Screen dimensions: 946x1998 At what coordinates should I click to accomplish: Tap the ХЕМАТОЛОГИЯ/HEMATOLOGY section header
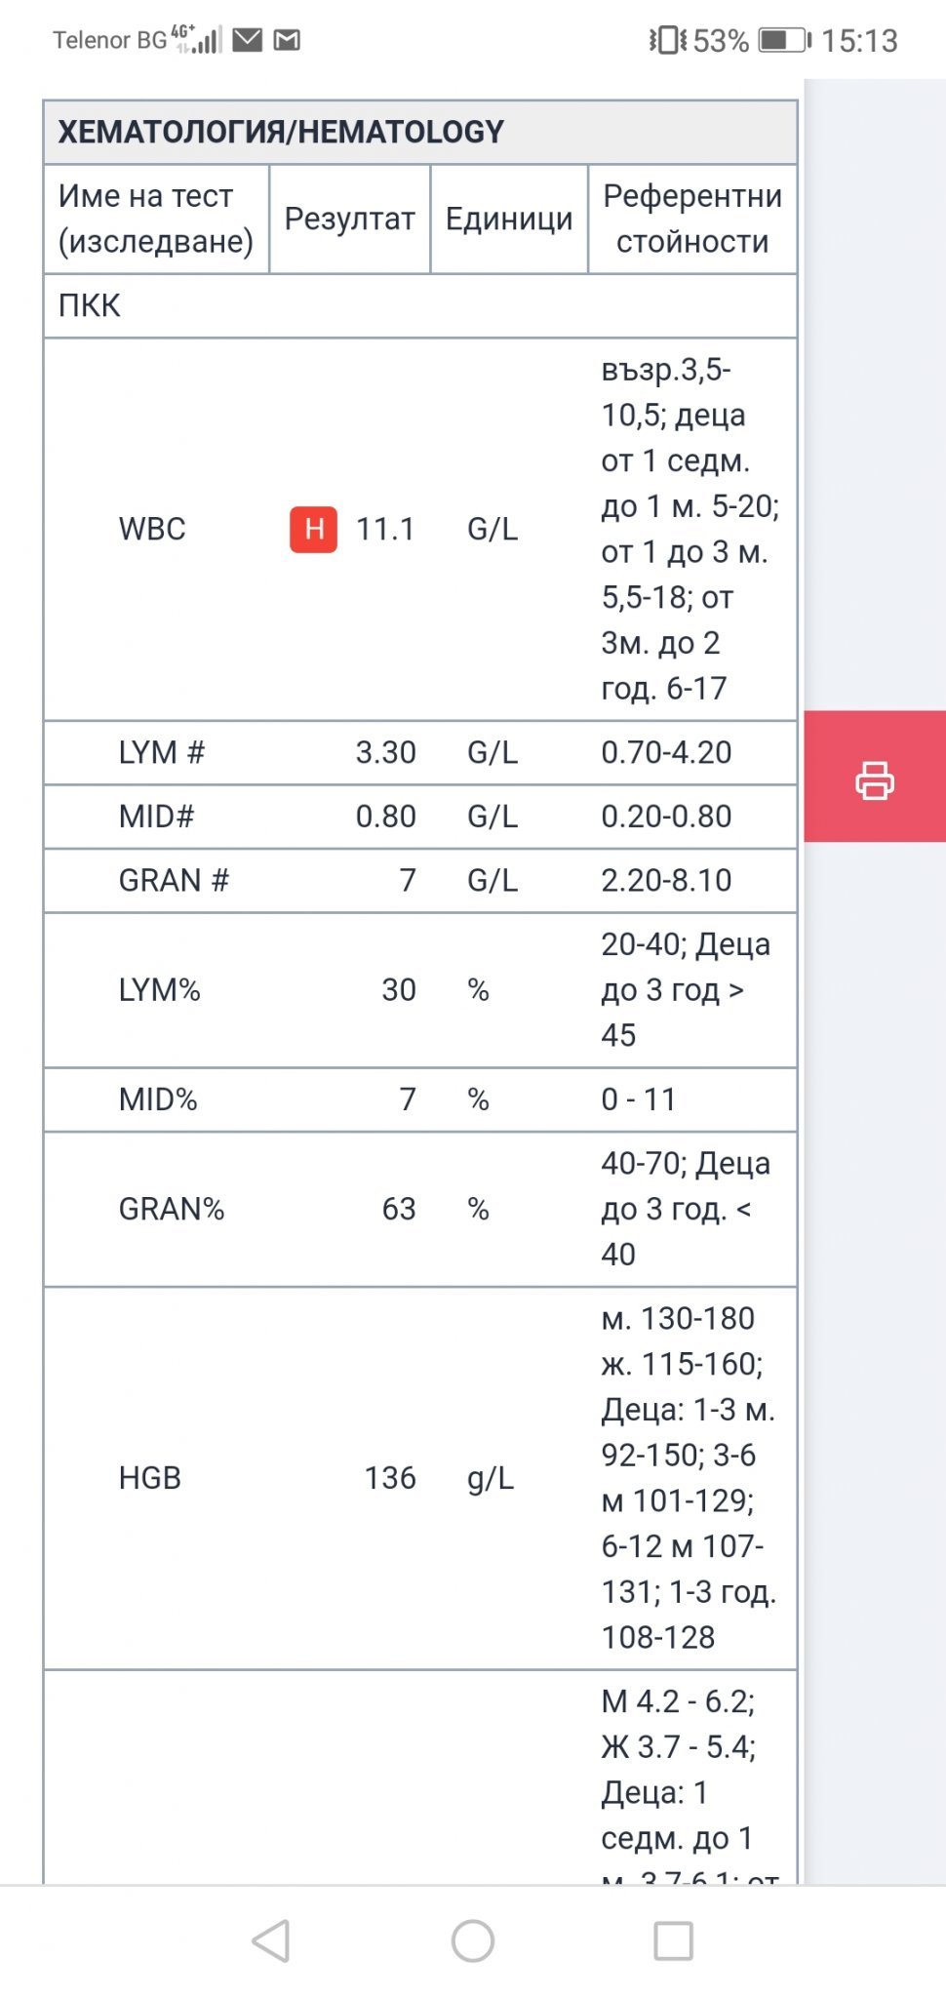[x=281, y=132]
